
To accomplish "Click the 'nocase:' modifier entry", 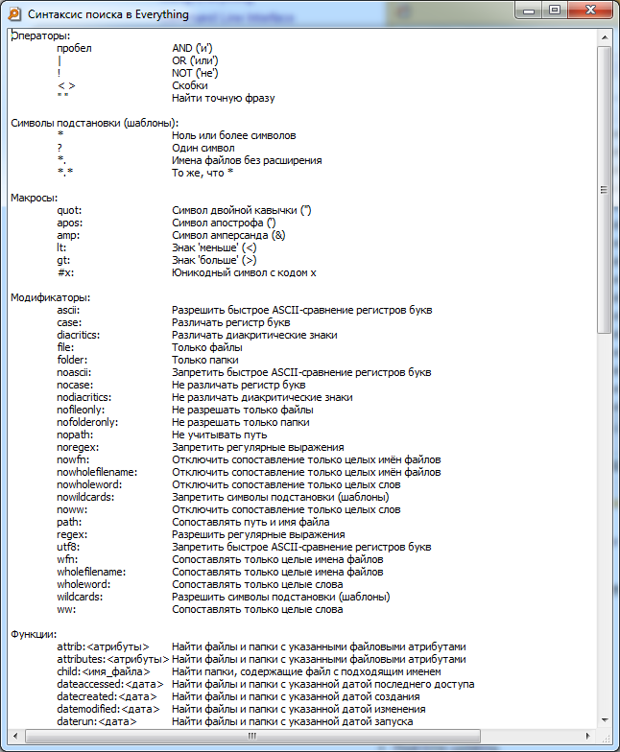I will pos(75,386).
